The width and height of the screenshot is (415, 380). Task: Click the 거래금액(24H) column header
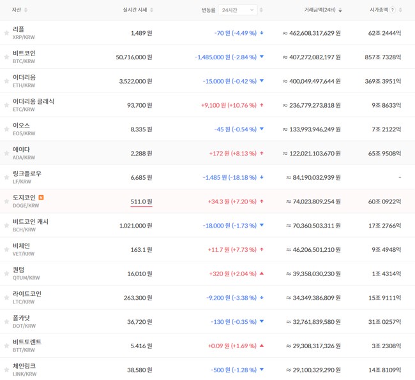pos(320,10)
